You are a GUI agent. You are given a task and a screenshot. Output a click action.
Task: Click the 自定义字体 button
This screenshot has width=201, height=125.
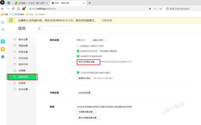pos(99,40)
